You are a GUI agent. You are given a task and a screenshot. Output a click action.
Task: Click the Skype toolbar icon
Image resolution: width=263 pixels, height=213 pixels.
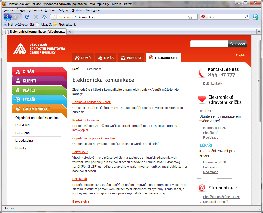[x=255, y=17]
